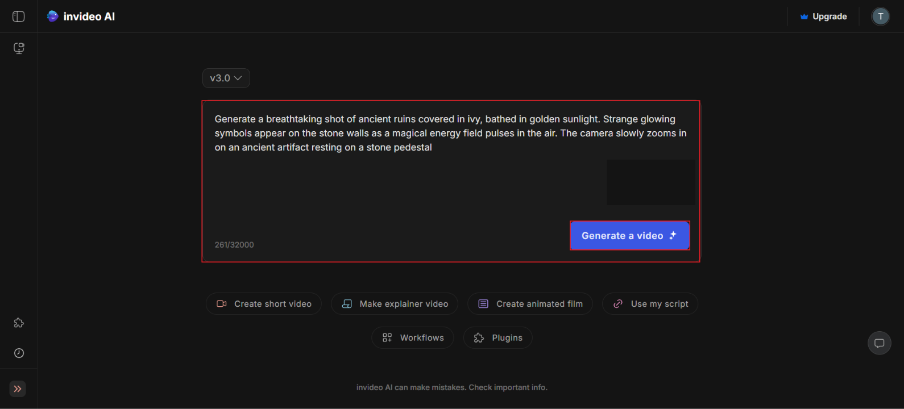The height and width of the screenshot is (409, 904).
Task: Open the v3.0 version dropdown
Action: (226, 78)
